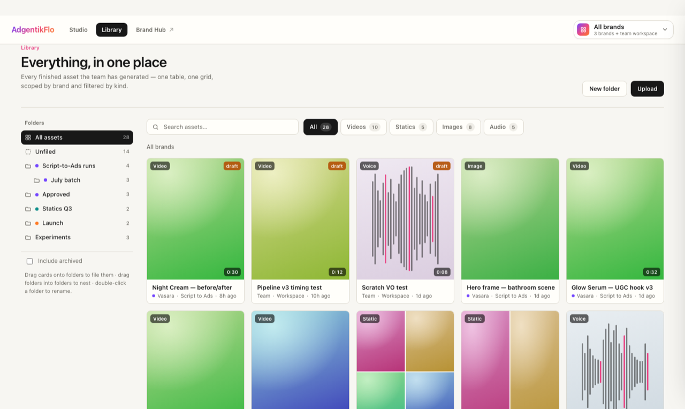Image resolution: width=685 pixels, height=409 pixels.
Task: Open the four-tile Static collage card
Action: coord(405,360)
